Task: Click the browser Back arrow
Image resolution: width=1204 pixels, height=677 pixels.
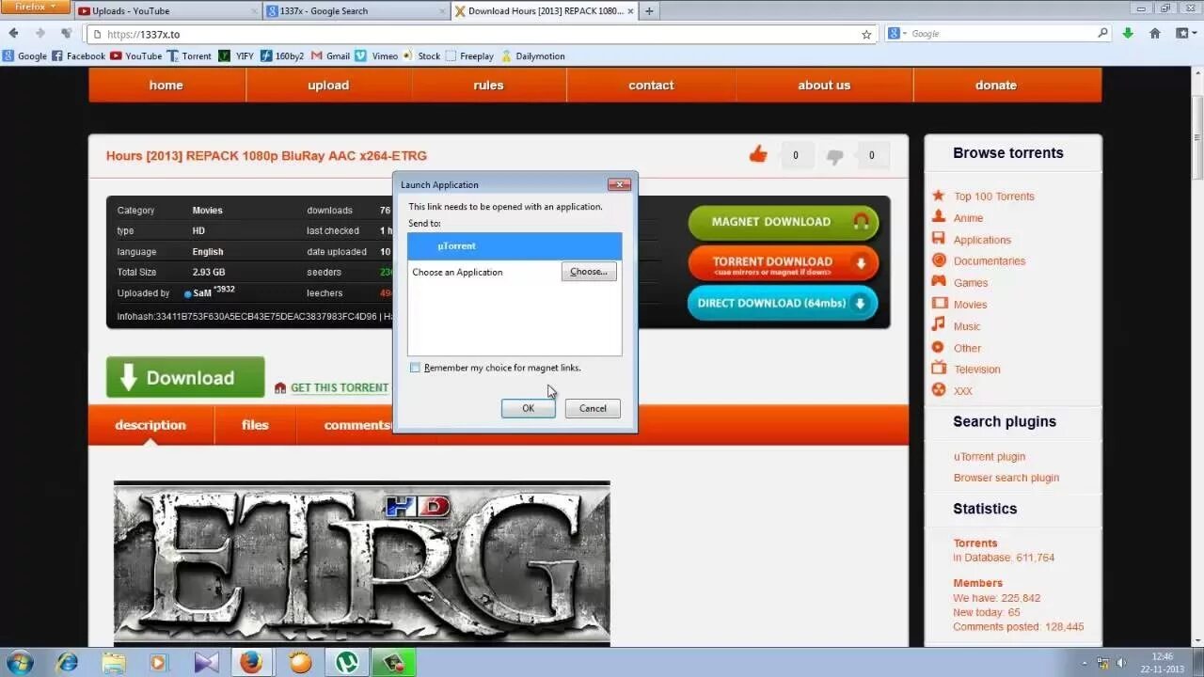Action: 13,33
